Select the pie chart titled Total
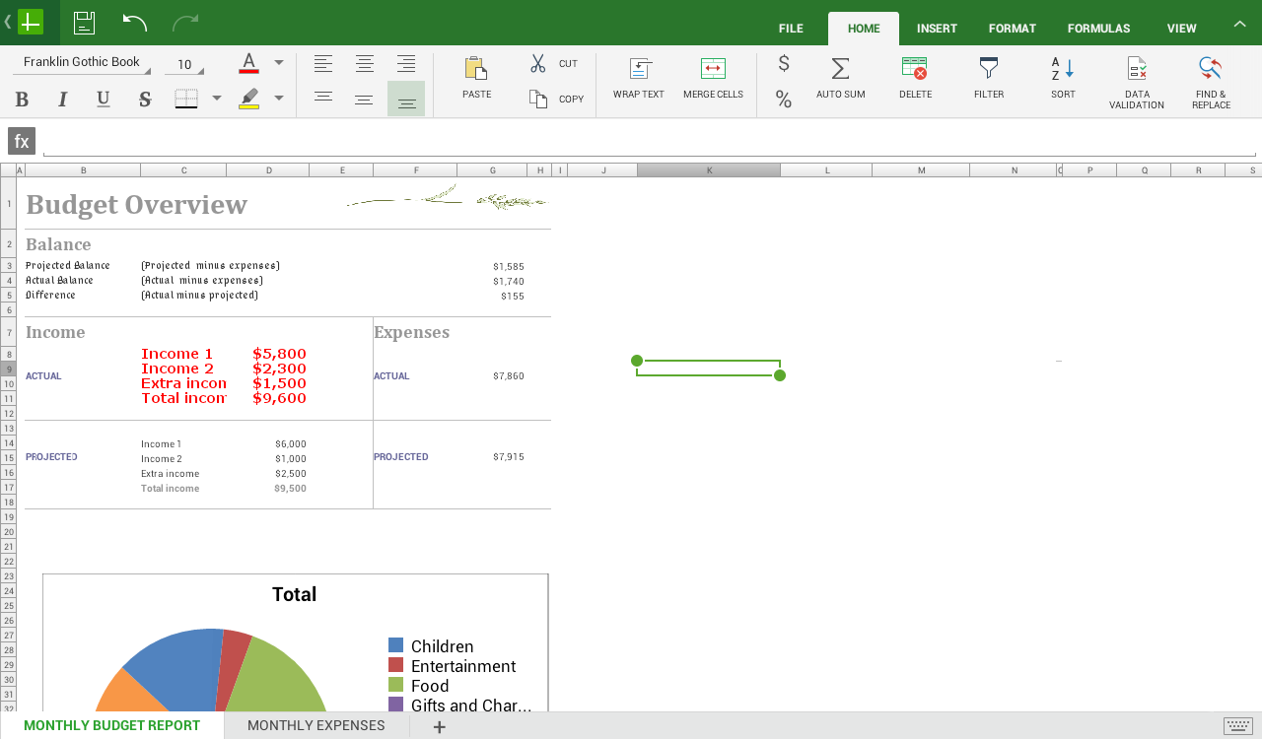1262x739 pixels. click(x=295, y=642)
